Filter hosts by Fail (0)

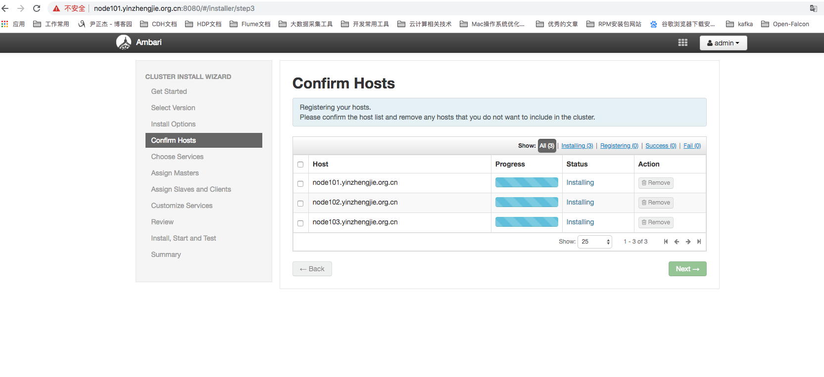tap(692, 146)
